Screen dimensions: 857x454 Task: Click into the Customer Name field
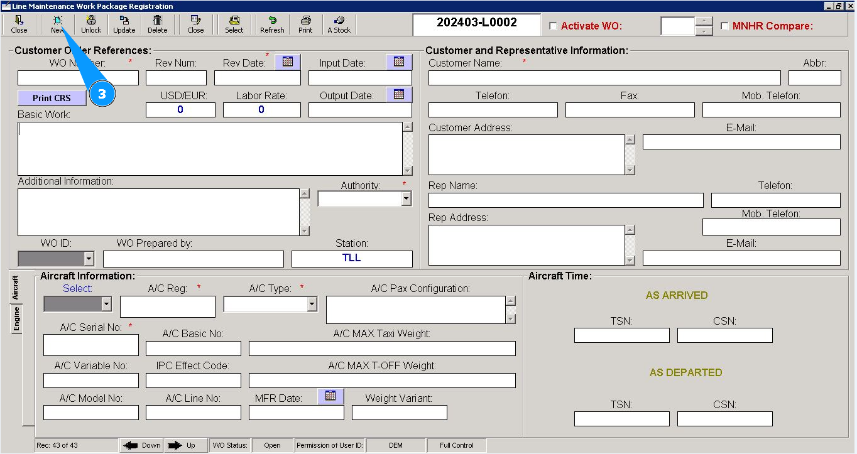(604, 78)
